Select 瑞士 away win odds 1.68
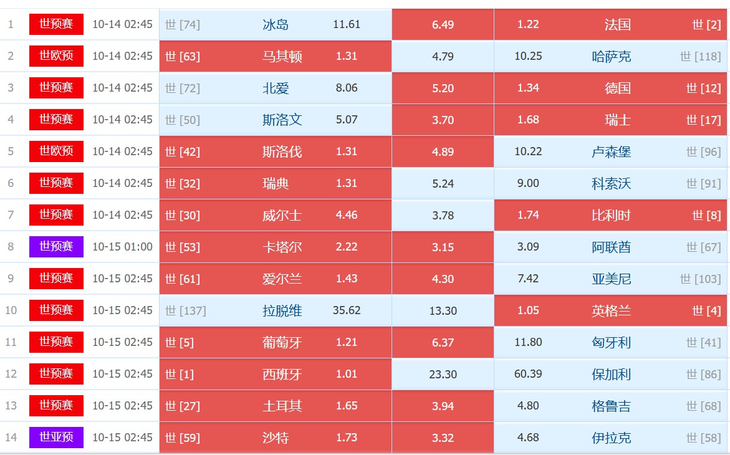 click(x=528, y=120)
